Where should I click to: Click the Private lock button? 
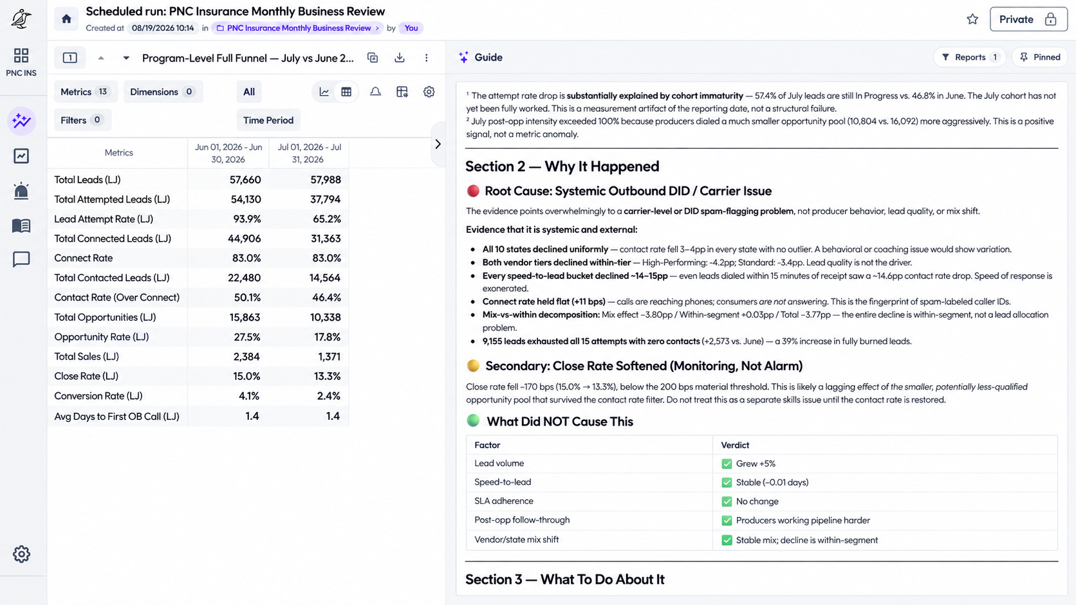tap(1028, 19)
